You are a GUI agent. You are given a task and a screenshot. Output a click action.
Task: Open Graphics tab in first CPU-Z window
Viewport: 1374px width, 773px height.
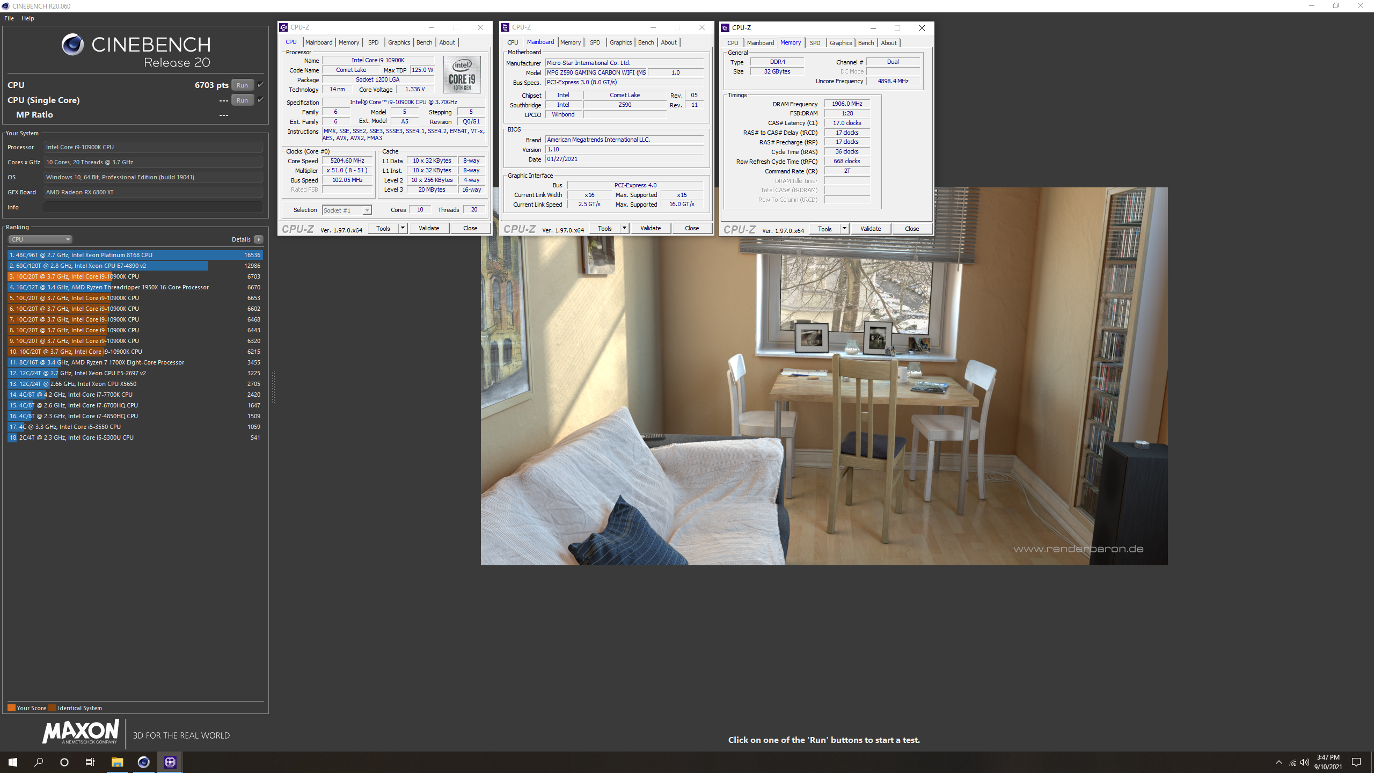tap(399, 42)
